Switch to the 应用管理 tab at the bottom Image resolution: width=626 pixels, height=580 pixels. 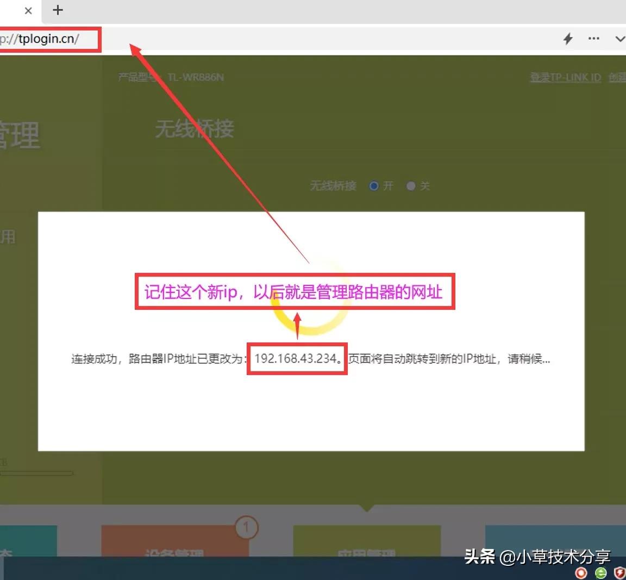367,552
